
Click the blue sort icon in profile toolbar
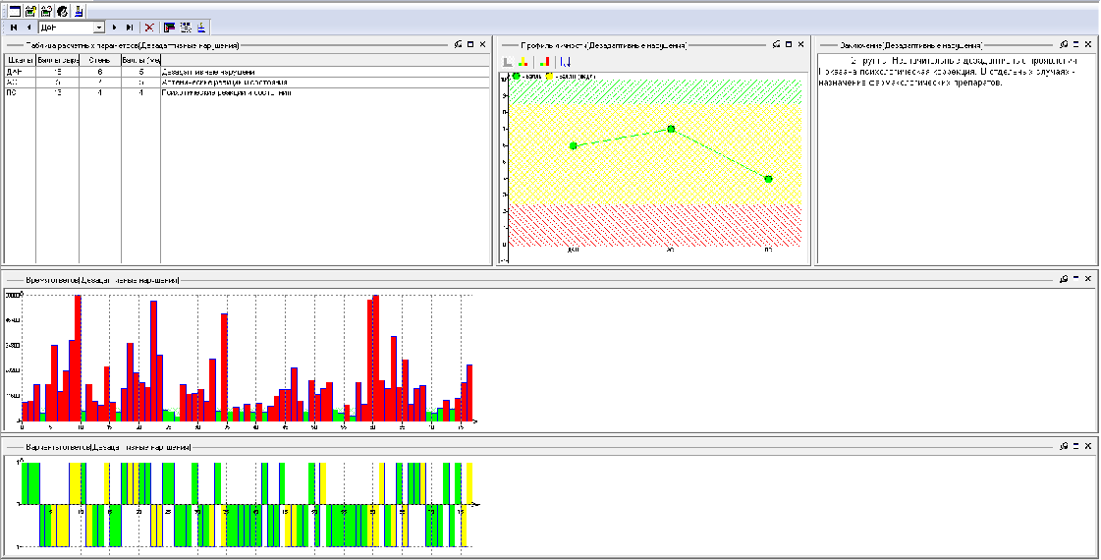click(565, 61)
